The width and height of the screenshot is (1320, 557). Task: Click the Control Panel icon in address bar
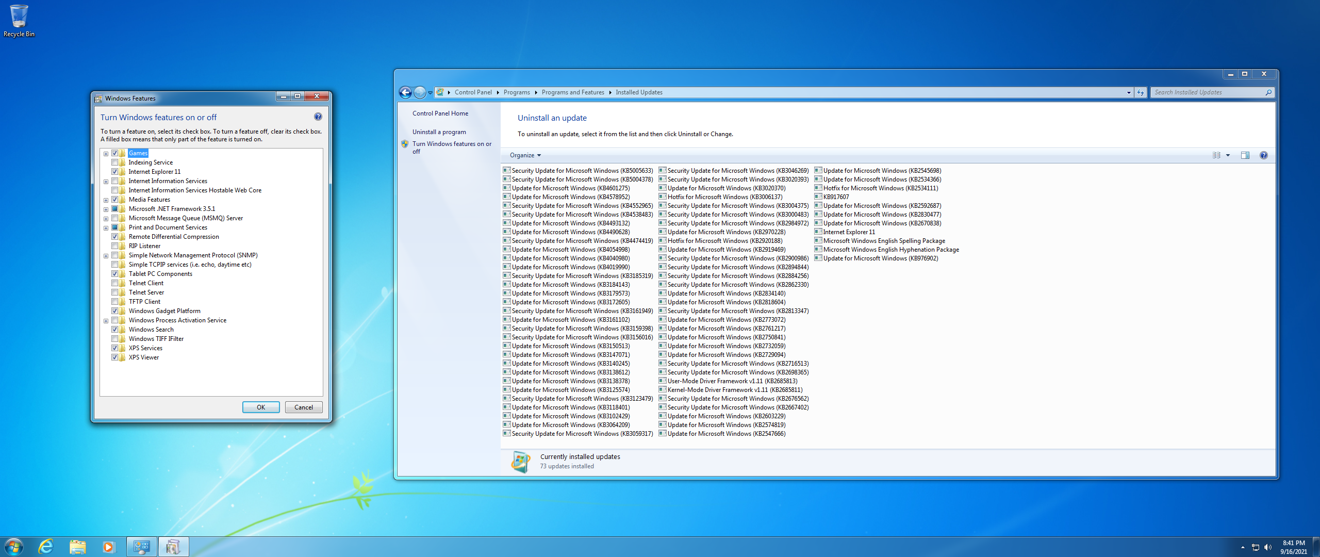[x=440, y=92]
